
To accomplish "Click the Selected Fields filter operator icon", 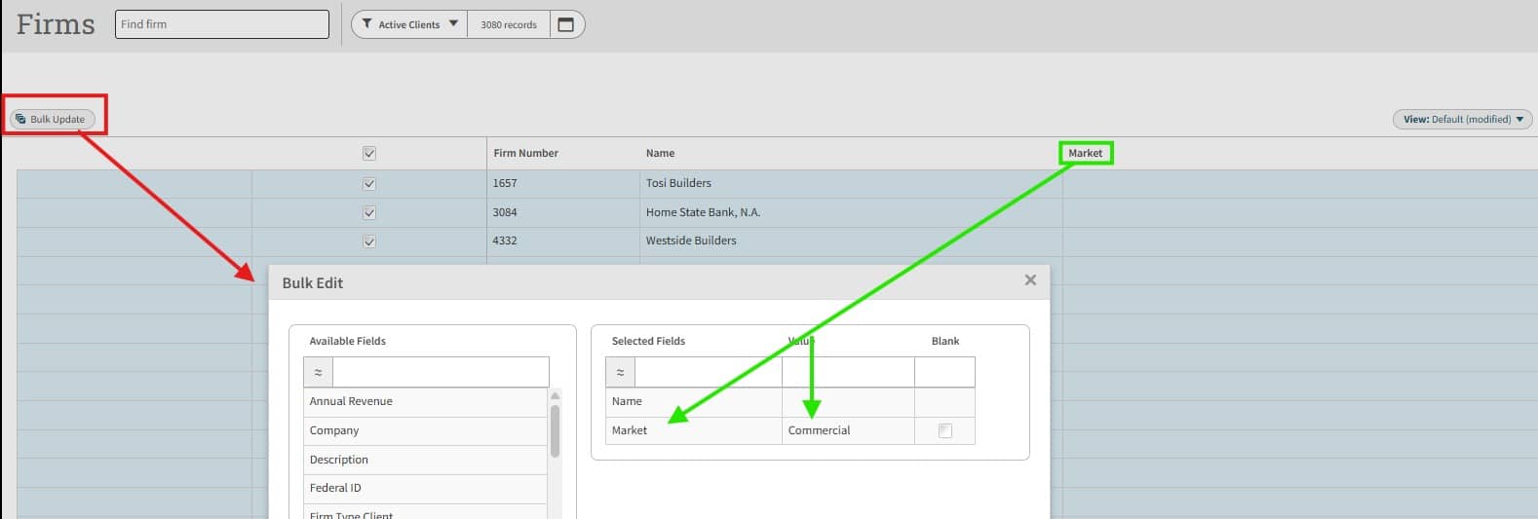I will point(620,373).
